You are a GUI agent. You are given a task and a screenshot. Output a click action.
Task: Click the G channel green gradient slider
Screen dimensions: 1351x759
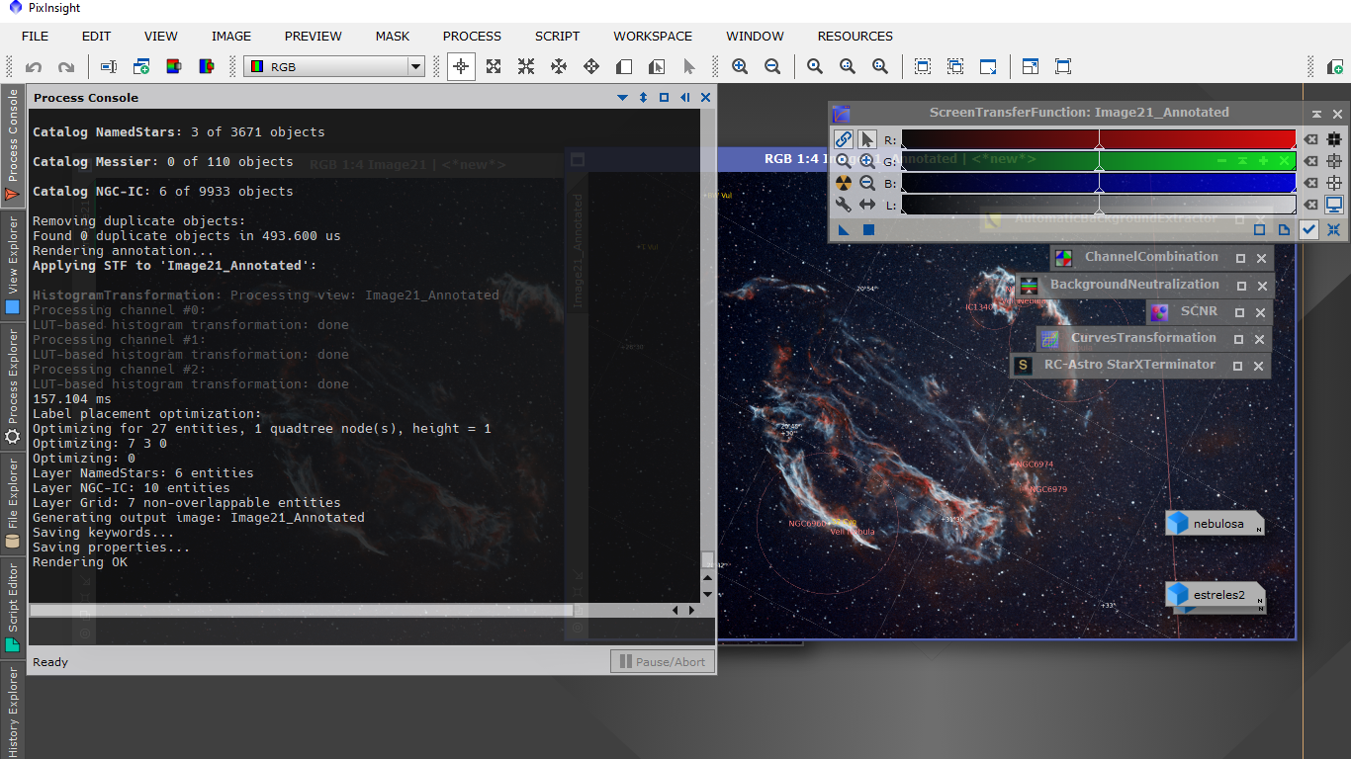click(x=1098, y=160)
